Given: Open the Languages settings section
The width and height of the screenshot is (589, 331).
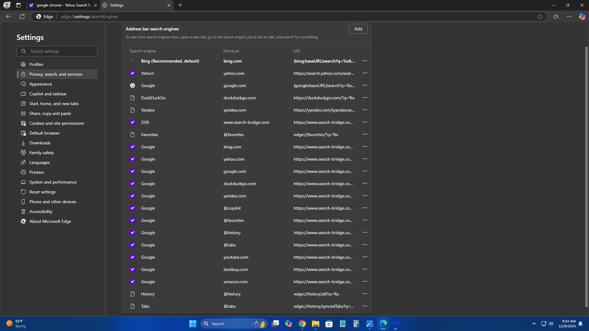Looking at the screenshot, I should pos(57,162).
